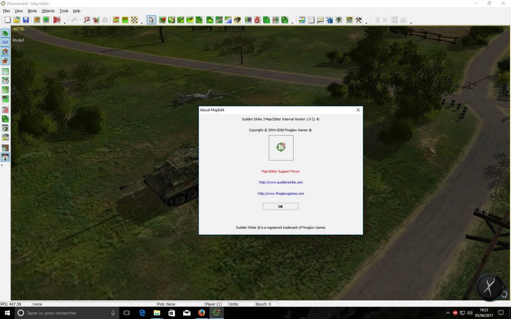Toggle the red building sidebar button
This screenshot has width=511, height=319.
click(x=5, y=60)
